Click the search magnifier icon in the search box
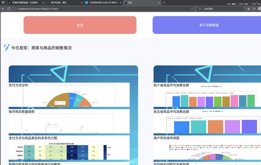The image size is (261, 165). [200, 9]
